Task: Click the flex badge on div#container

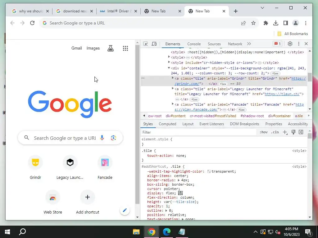Action: click(275, 73)
